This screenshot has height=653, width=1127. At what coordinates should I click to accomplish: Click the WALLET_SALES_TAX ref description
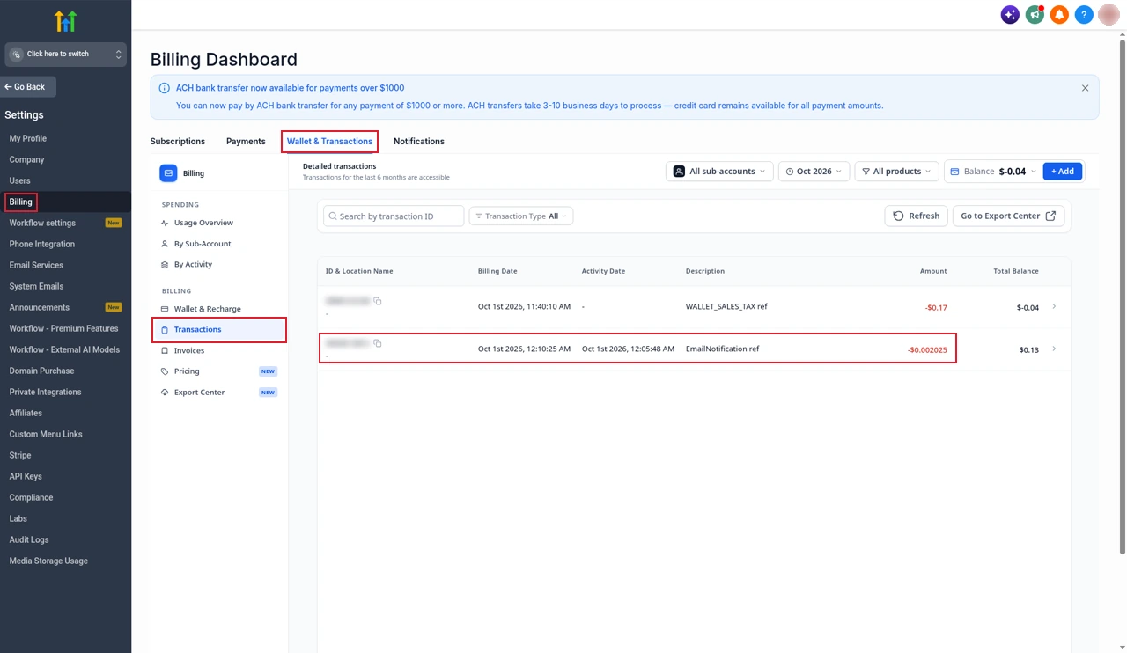[x=726, y=307]
